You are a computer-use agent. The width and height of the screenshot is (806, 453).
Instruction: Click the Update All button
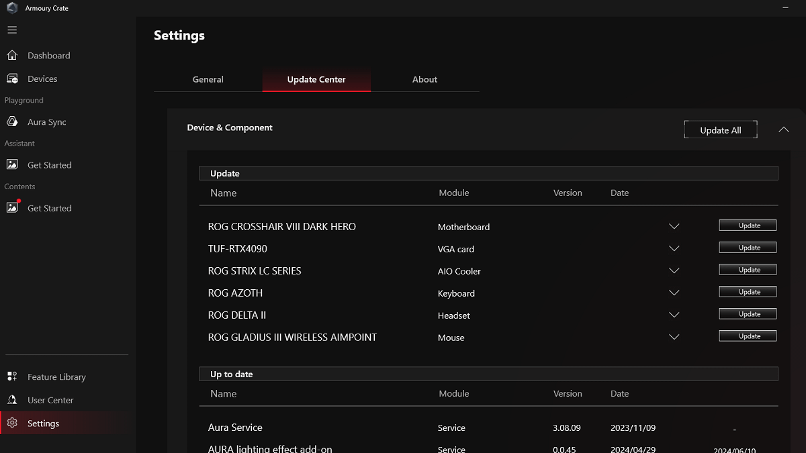[720, 130]
